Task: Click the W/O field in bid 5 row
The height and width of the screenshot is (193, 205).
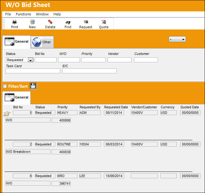Action: (28, 120)
